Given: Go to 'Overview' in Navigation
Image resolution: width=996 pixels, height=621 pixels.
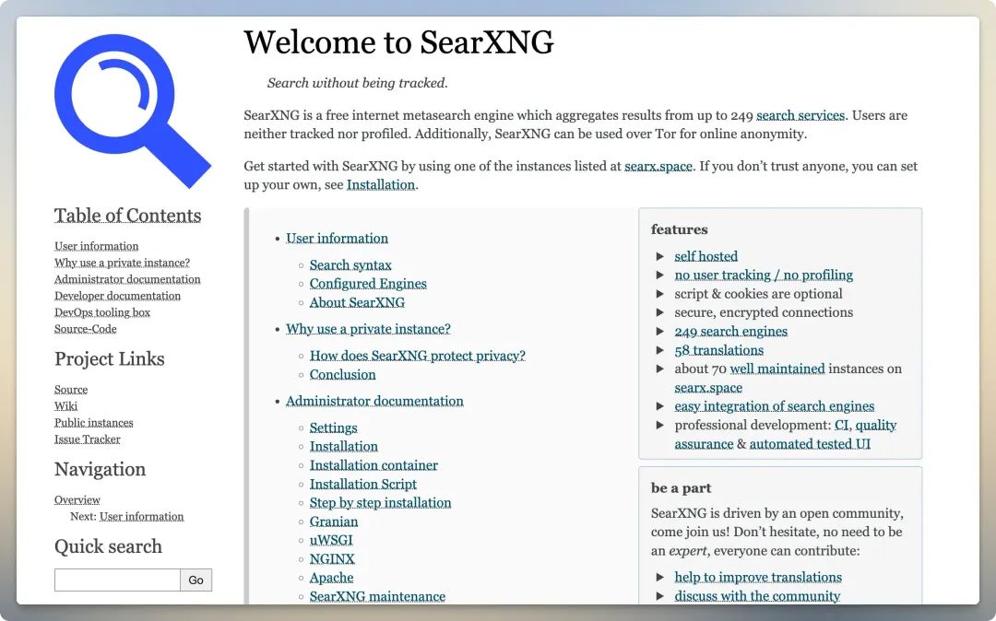Looking at the screenshot, I should tap(77, 500).
